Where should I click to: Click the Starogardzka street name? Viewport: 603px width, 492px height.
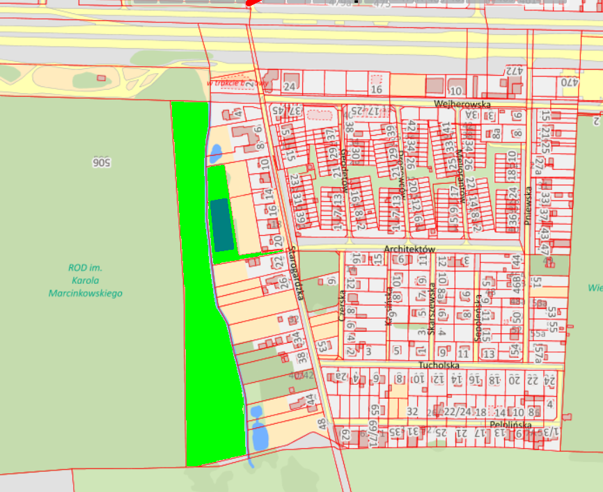(x=297, y=273)
